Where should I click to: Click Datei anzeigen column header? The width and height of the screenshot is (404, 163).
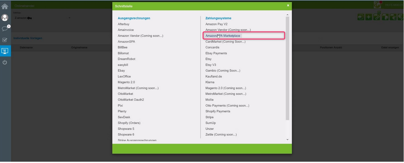point(390,48)
